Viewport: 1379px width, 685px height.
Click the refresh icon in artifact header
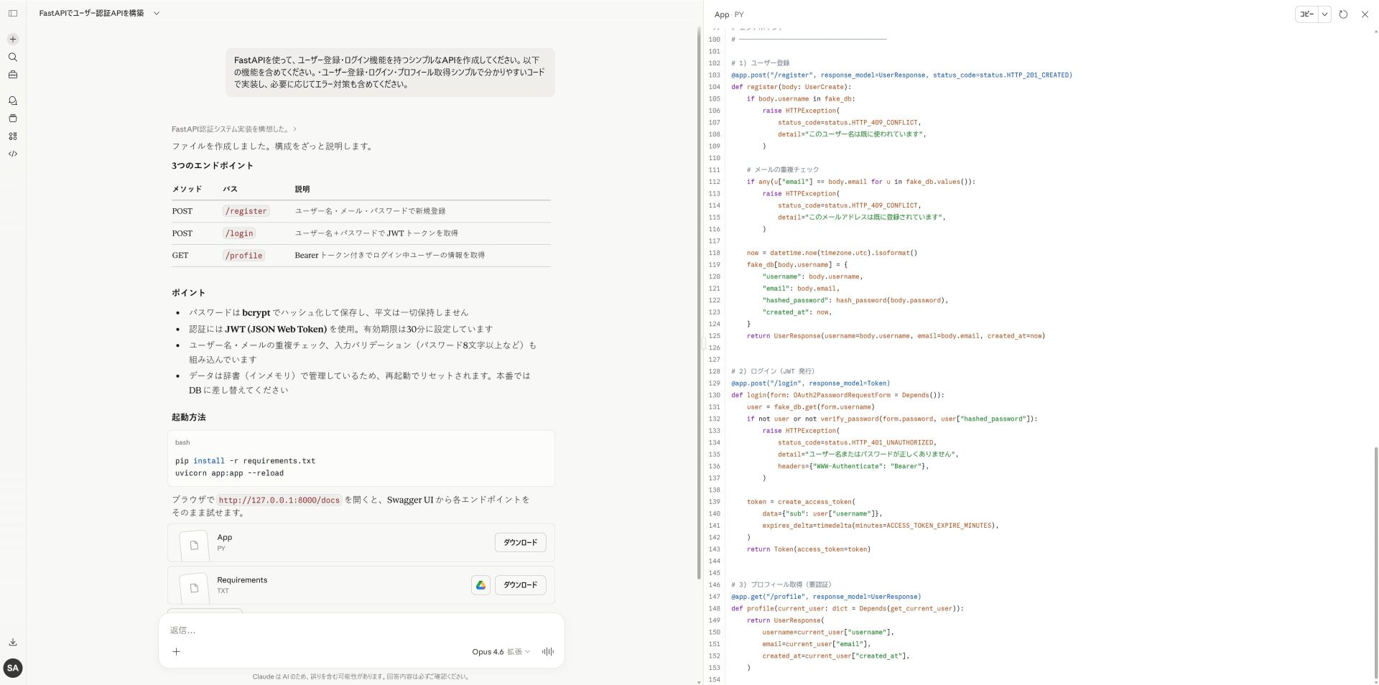pos(1343,14)
